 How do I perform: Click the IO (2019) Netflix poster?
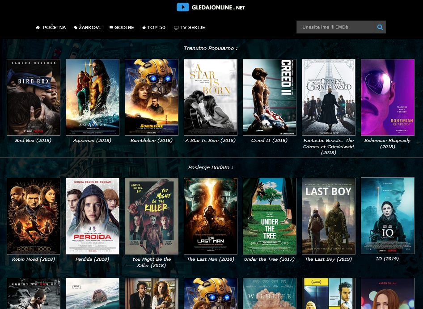tap(387, 216)
